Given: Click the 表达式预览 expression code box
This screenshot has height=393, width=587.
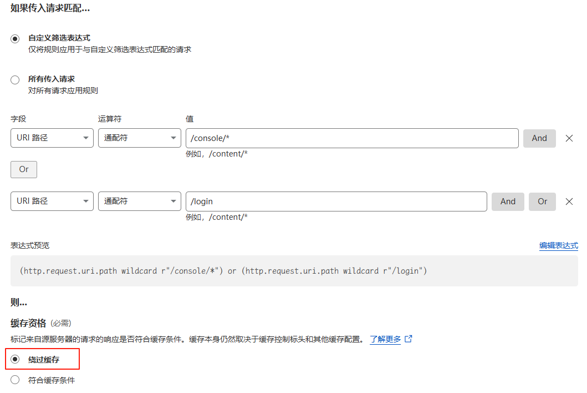Looking at the screenshot, I should tap(294, 271).
